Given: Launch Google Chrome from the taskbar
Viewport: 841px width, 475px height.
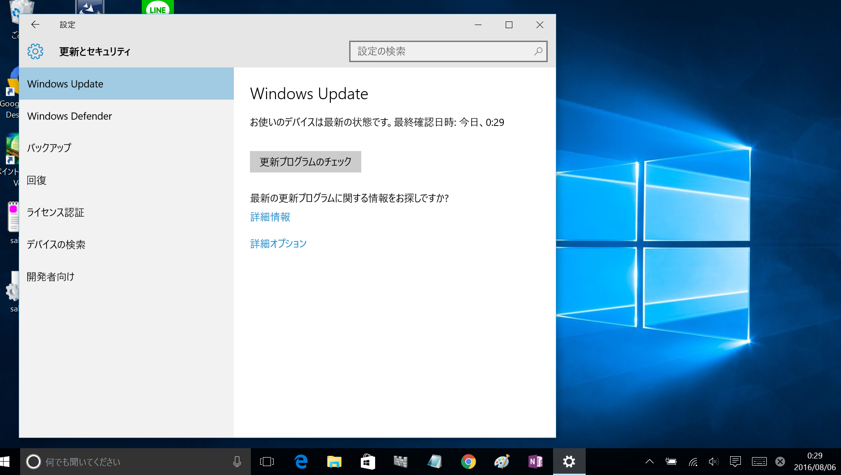Looking at the screenshot, I should 468,462.
